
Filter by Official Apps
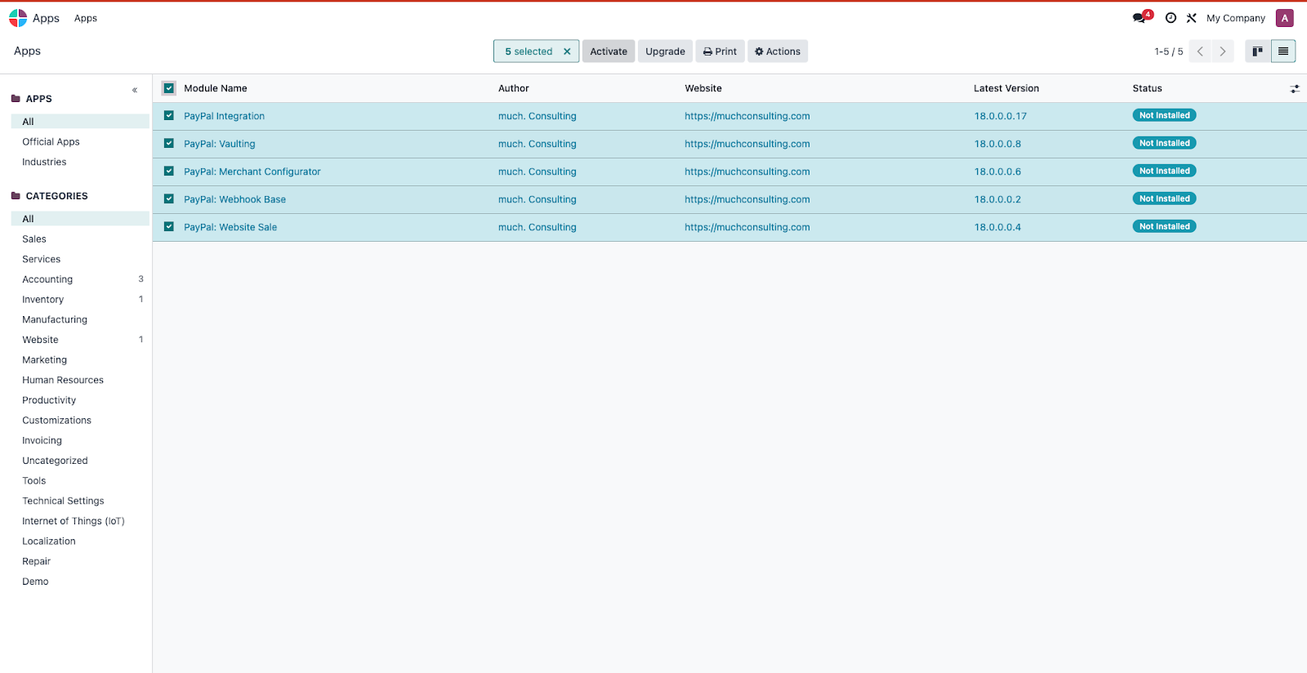80,142
